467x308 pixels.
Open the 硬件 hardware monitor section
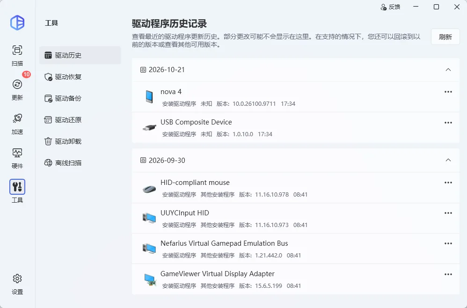coord(17,158)
